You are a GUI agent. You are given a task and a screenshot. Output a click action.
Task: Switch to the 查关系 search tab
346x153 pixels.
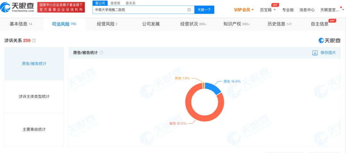[131, 3]
